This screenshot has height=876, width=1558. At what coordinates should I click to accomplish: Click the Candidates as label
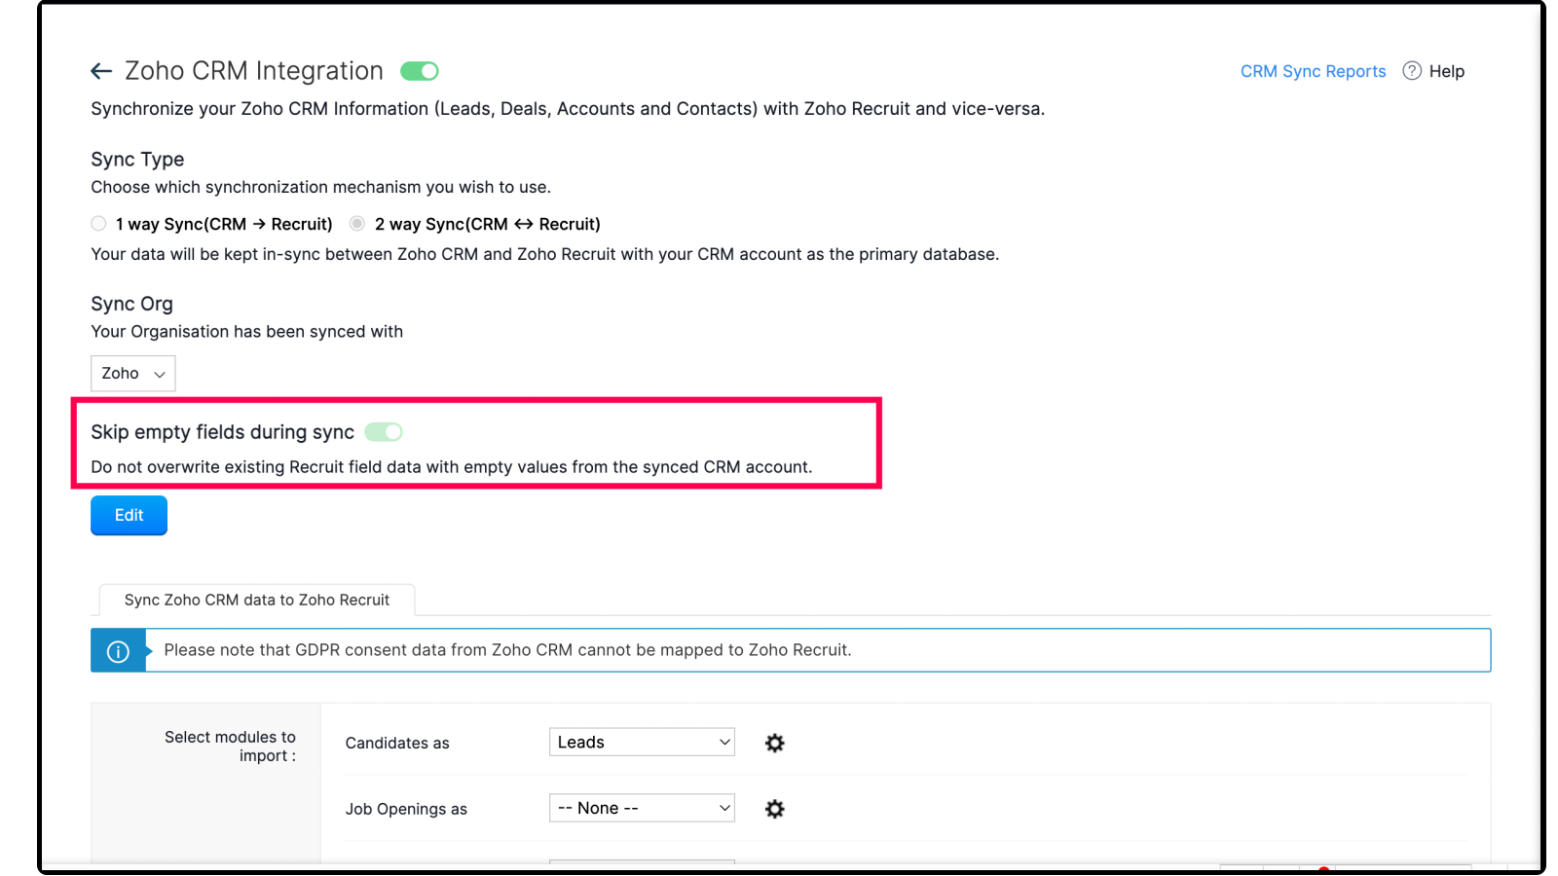click(397, 744)
